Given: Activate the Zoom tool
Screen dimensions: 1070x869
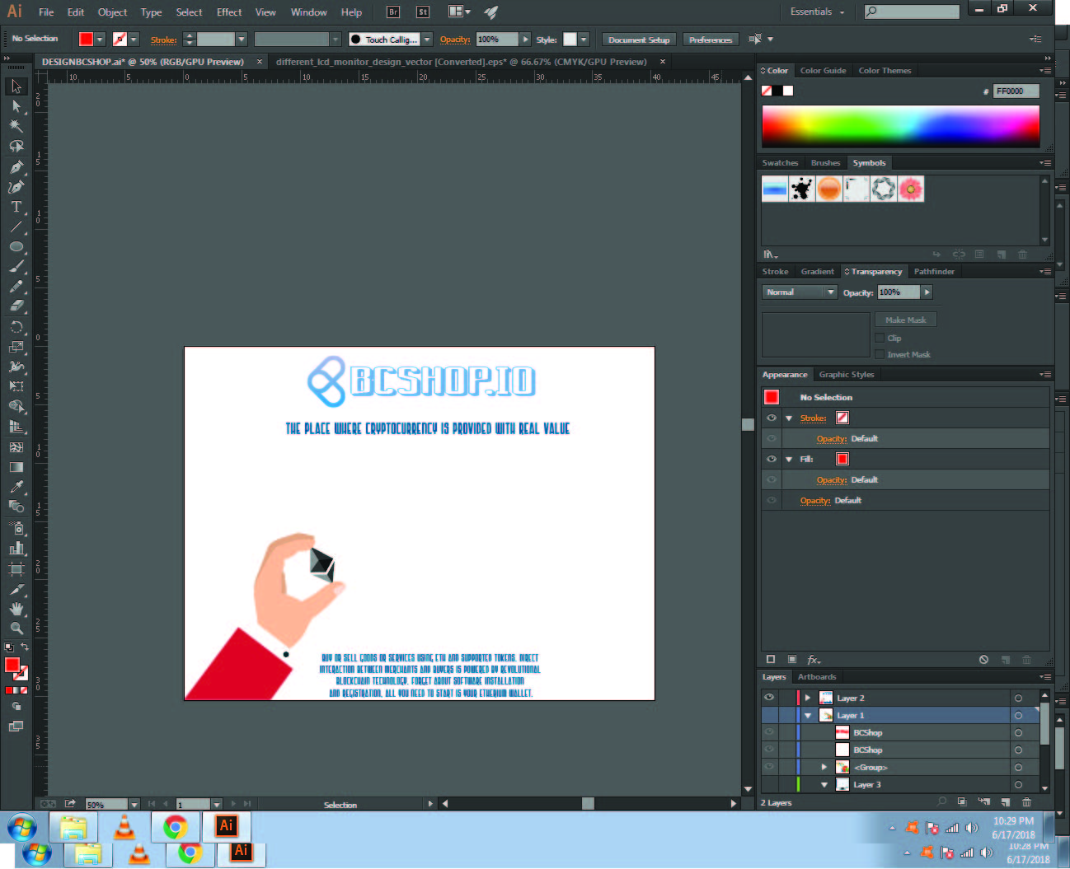Looking at the screenshot, I should coord(16,628).
